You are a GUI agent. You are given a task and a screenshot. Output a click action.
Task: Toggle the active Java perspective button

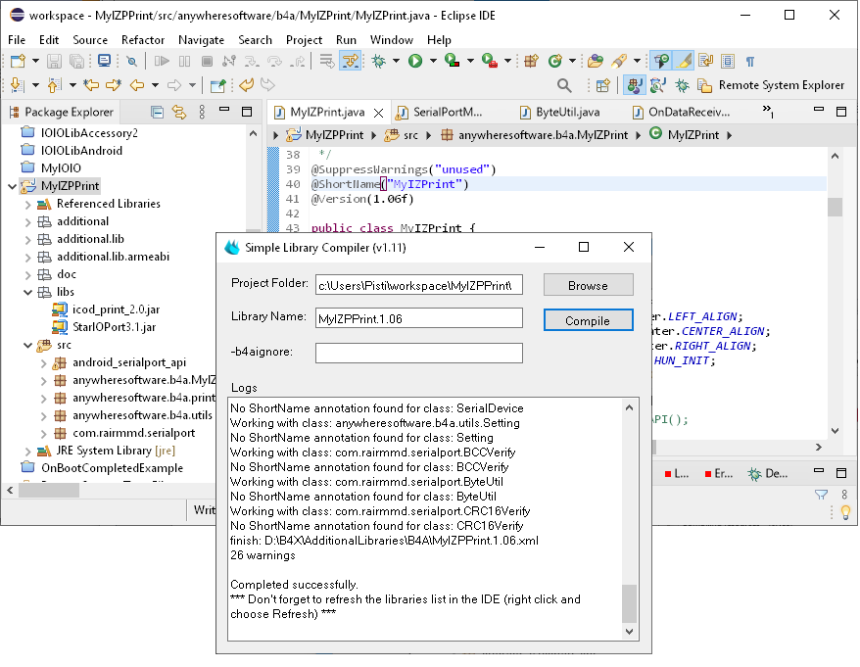point(635,85)
